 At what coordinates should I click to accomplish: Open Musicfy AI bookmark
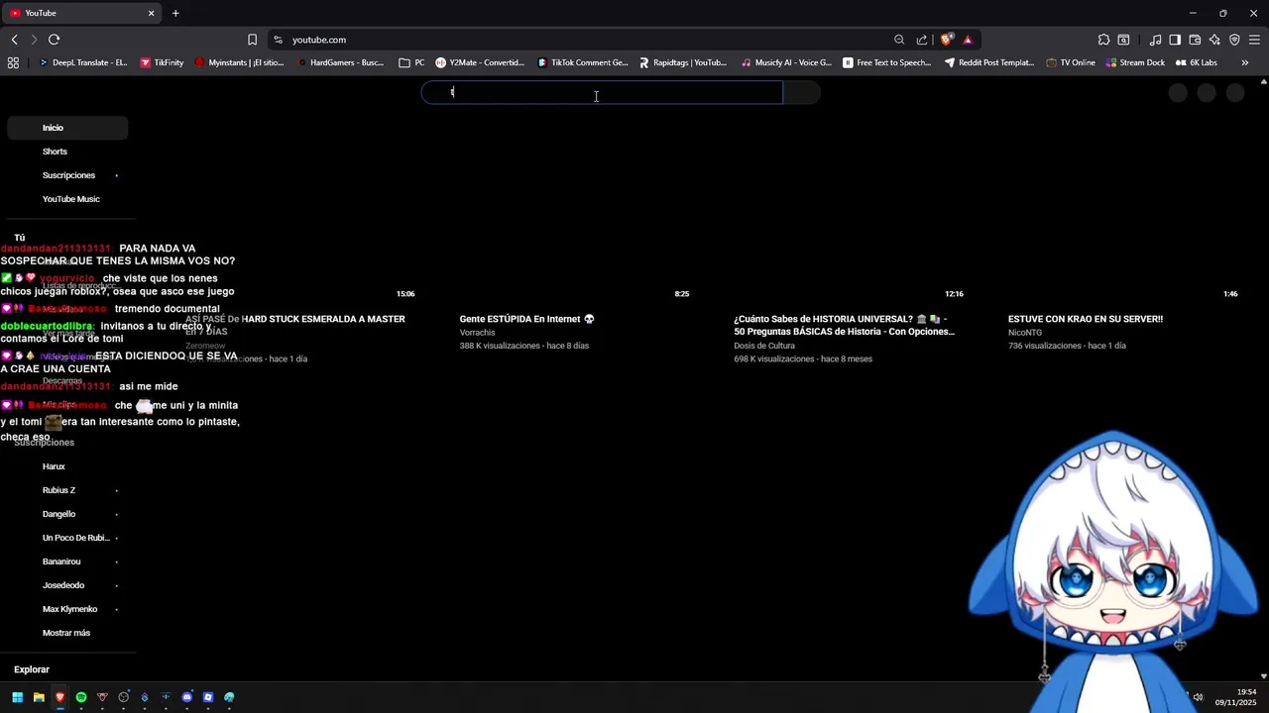coord(786,62)
